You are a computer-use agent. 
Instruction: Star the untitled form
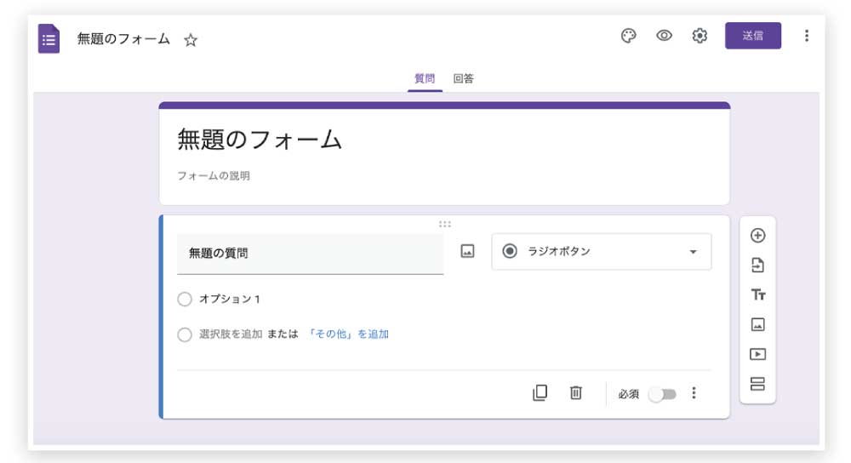pyautogui.click(x=191, y=40)
